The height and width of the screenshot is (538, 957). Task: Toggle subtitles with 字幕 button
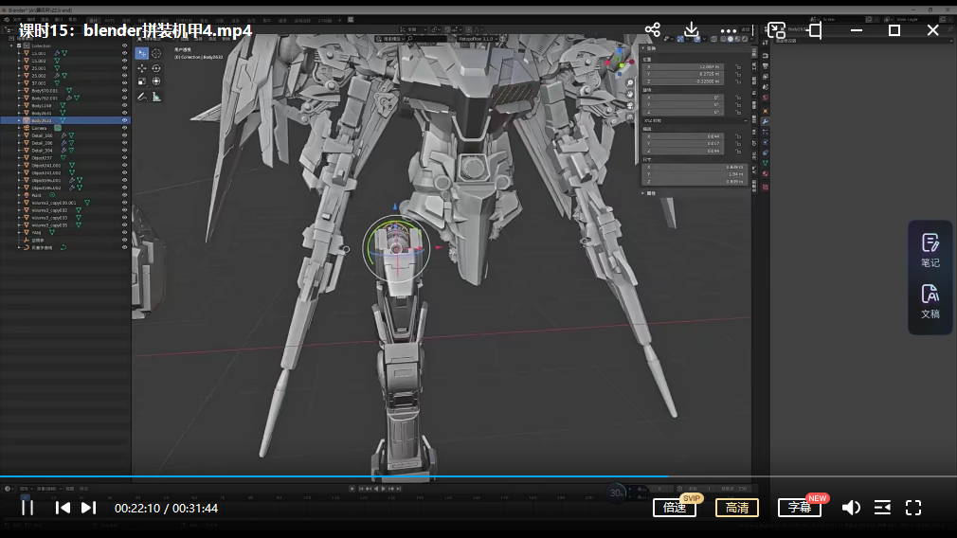tap(800, 508)
